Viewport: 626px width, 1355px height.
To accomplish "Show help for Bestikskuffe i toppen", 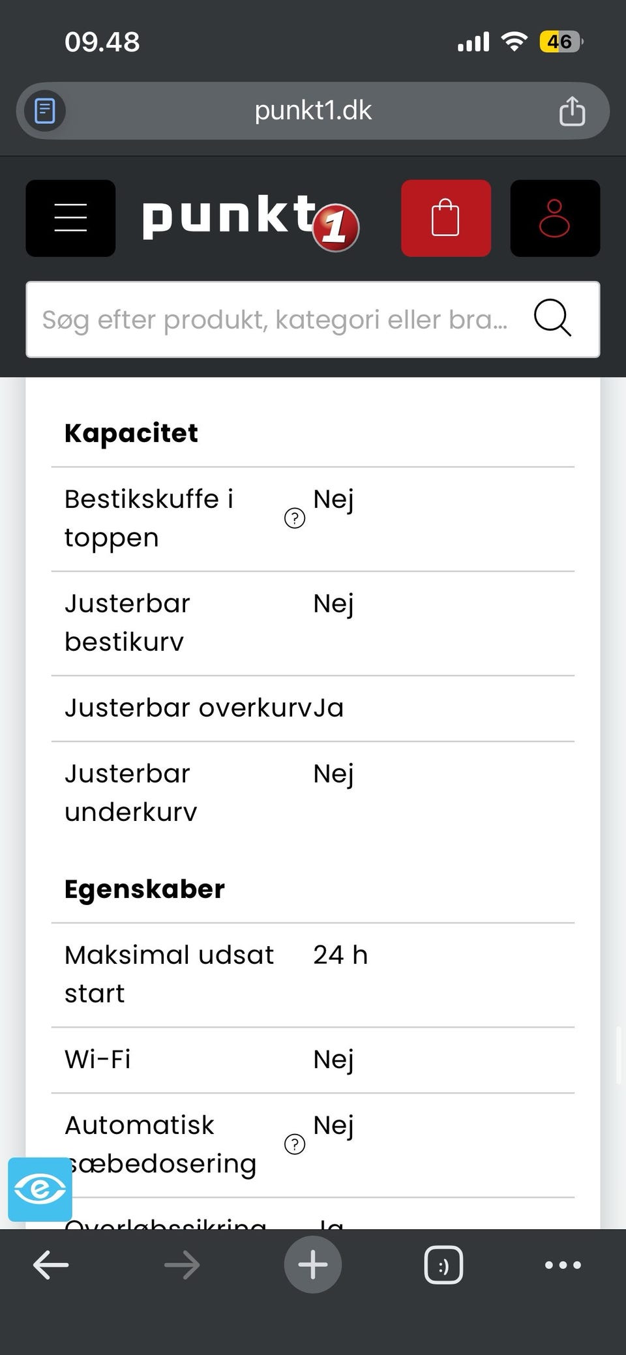I will coord(295,518).
